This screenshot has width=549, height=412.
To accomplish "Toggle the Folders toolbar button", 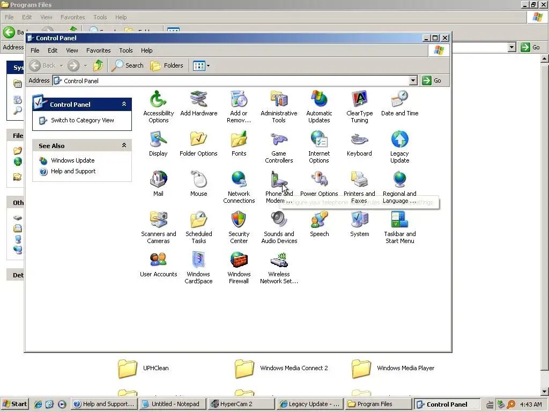I will click(167, 65).
